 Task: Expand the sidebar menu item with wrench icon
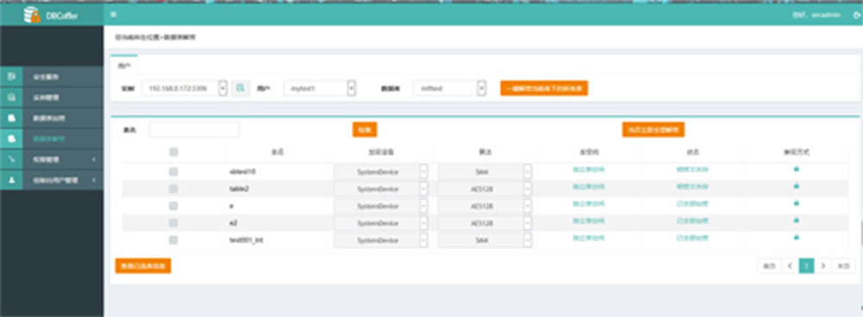click(52, 159)
